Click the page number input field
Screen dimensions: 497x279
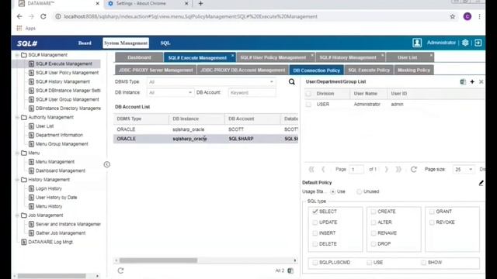click(x=356, y=170)
